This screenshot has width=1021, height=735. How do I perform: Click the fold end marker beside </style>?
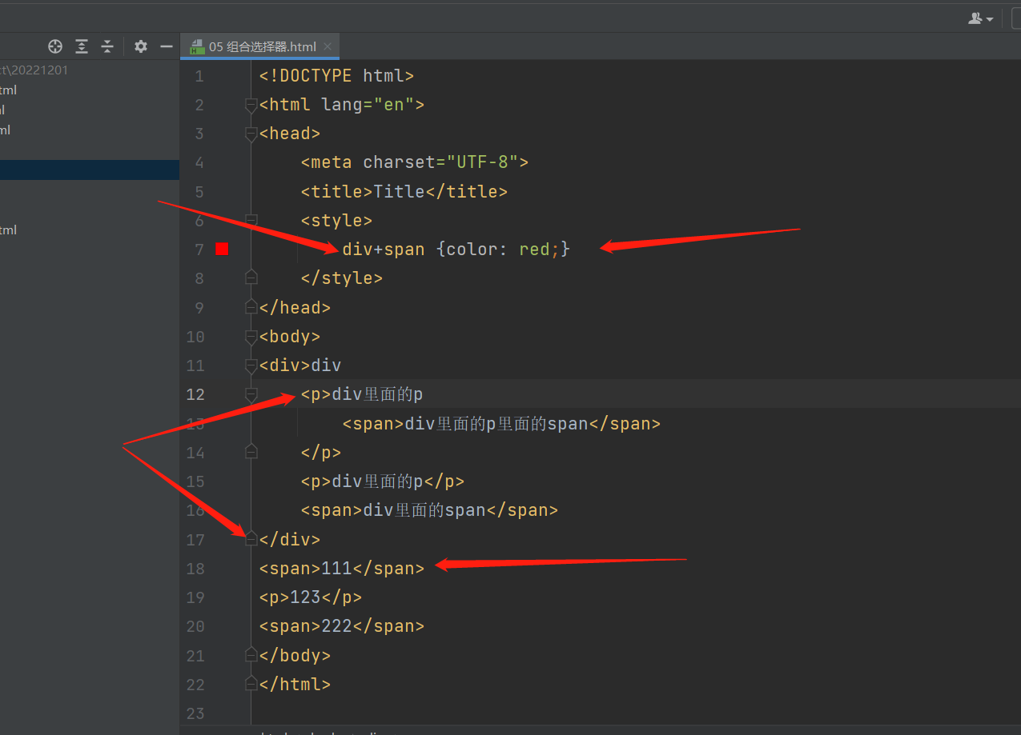(251, 278)
